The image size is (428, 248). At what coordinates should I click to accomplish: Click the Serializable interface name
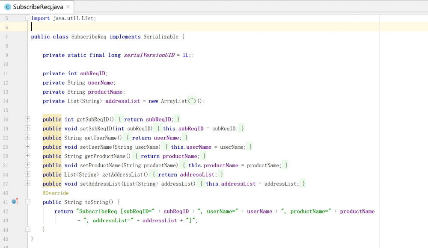pos(161,37)
